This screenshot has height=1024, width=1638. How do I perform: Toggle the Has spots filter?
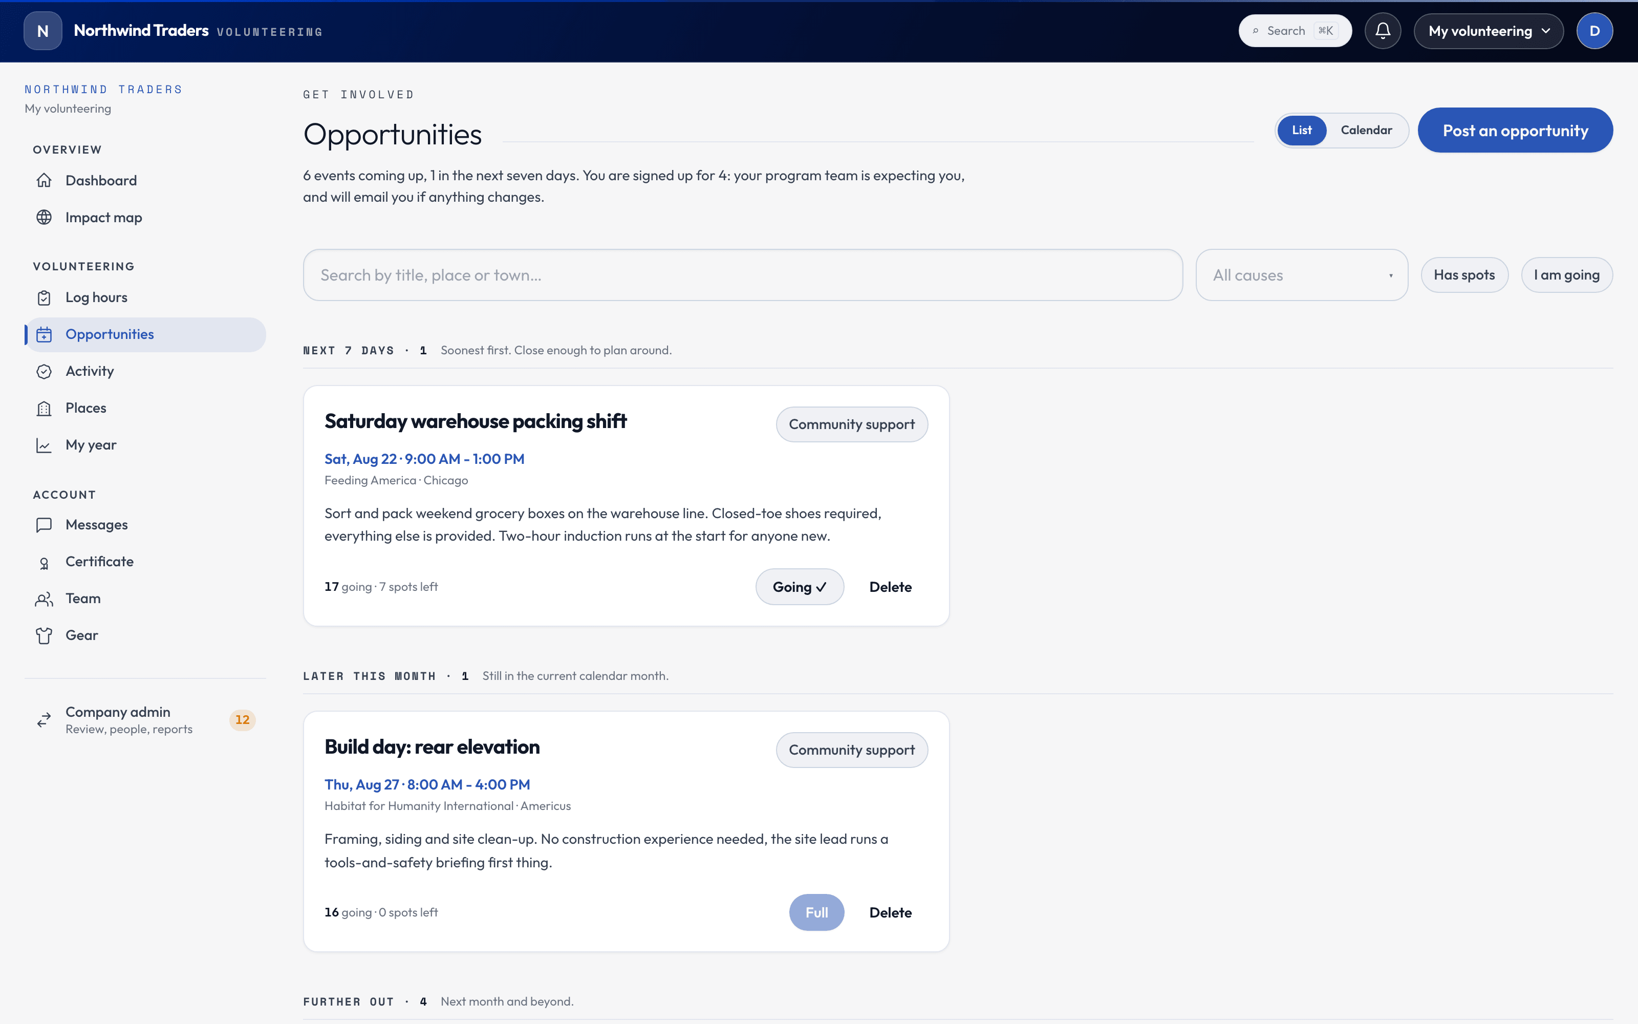pos(1464,275)
